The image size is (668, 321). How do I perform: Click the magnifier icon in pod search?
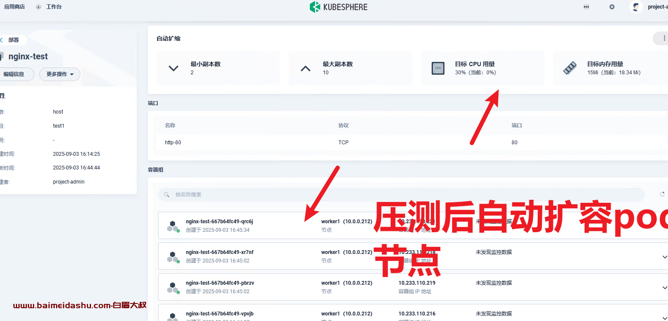(x=167, y=195)
